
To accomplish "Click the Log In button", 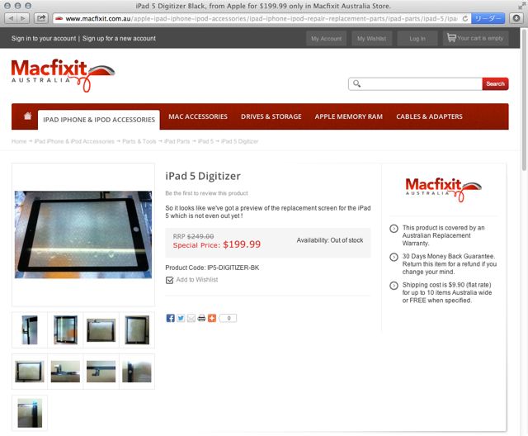I will click(417, 39).
